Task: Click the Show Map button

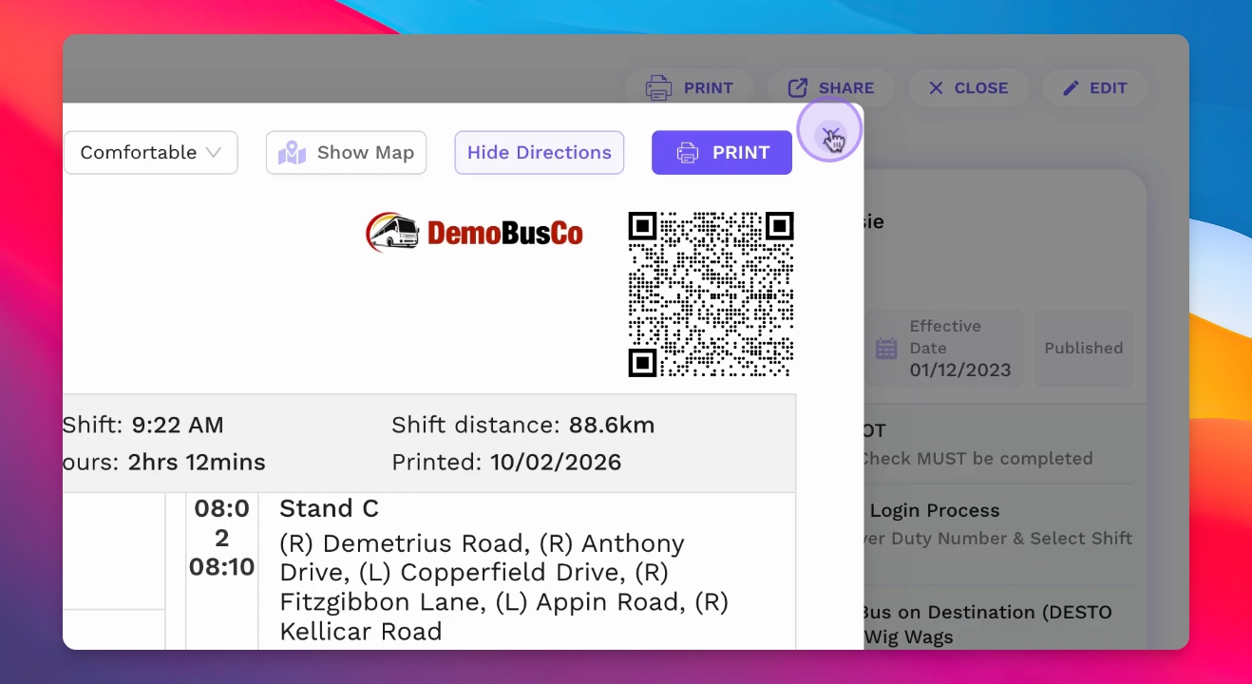Action: tap(346, 152)
